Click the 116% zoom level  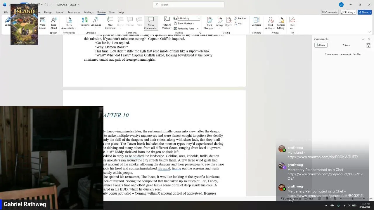point(370,199)
